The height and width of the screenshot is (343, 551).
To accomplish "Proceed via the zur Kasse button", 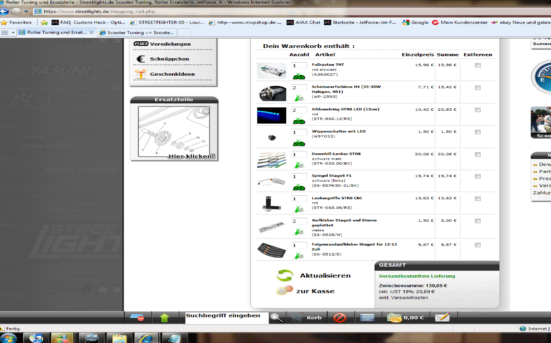I will click(315, 291).
